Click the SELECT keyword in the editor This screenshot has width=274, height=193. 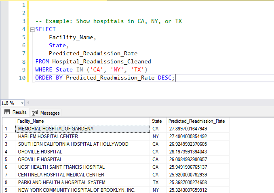coord(45,29)
